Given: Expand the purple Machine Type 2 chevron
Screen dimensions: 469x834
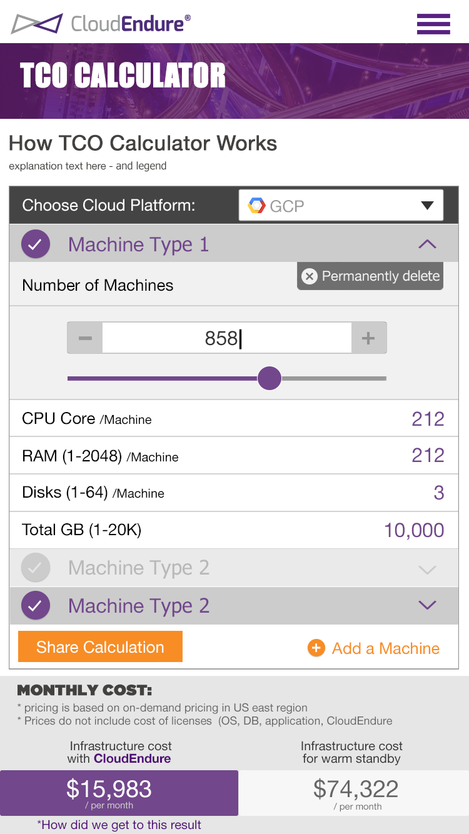Looking at the screenshot, I should pyautogui.click(x=427, y=605).
